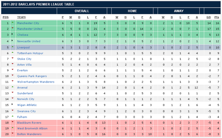Click the black no-change arrow beside Chelsea
This screenshot has height=138, width=222.
point(12,35)
